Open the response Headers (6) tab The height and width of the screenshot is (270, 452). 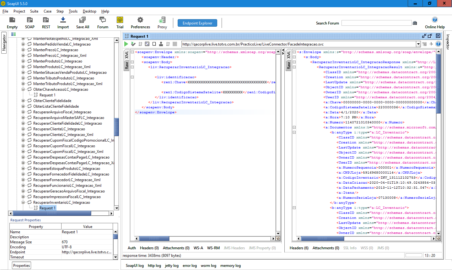pos(299,248)
